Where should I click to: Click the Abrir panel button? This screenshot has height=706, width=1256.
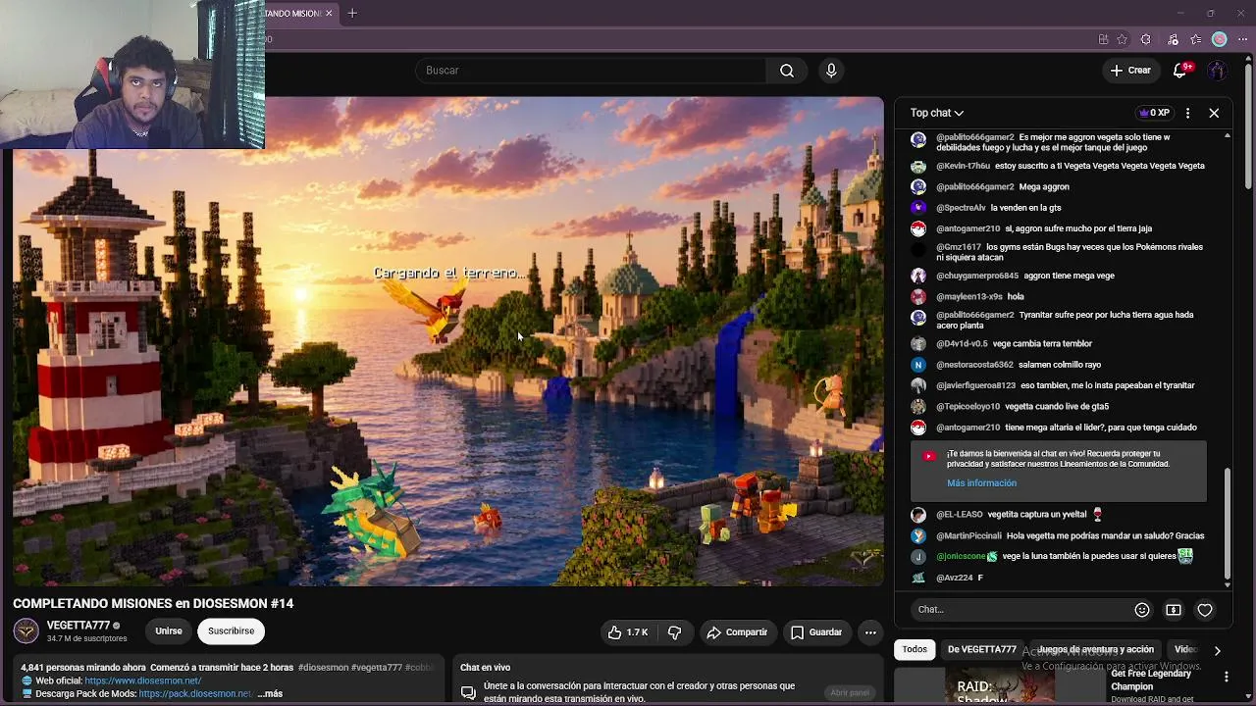point(850,693)
